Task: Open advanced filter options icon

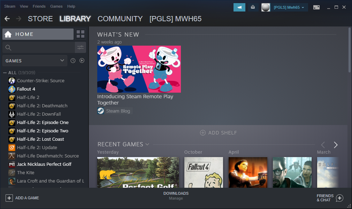Action: 81,47
